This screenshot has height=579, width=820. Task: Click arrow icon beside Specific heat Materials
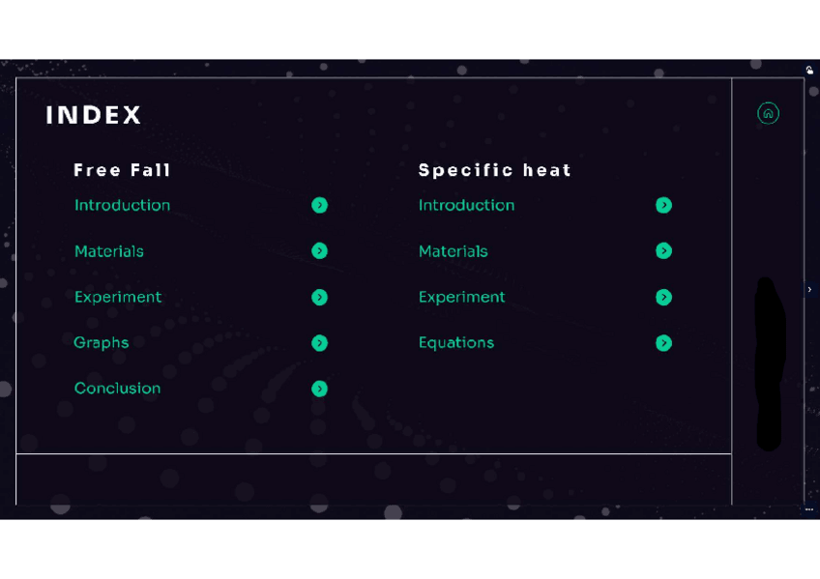coord(663,251)
